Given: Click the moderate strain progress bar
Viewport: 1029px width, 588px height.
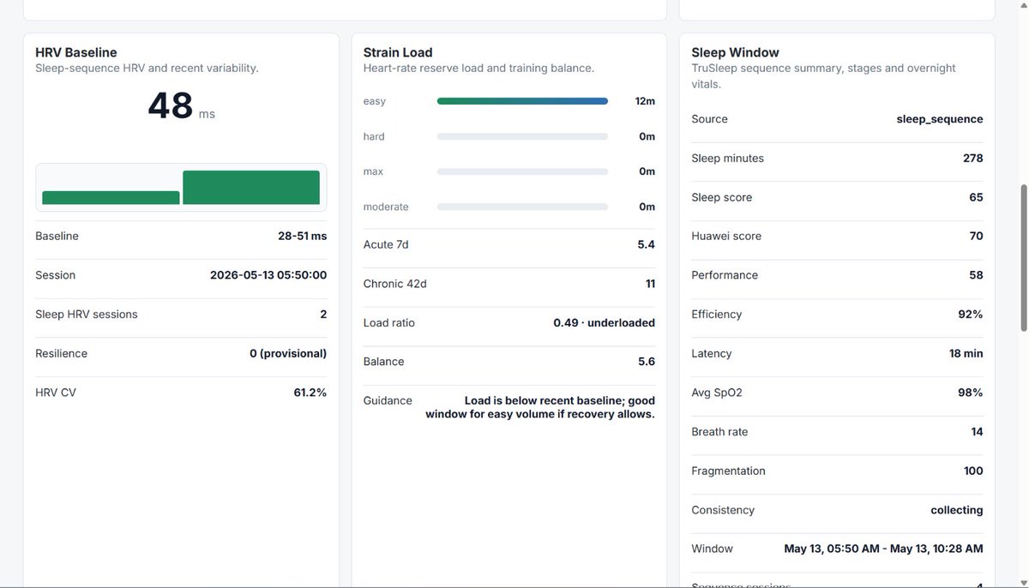Looking at the screenshot, I should (x=522, y=207).
